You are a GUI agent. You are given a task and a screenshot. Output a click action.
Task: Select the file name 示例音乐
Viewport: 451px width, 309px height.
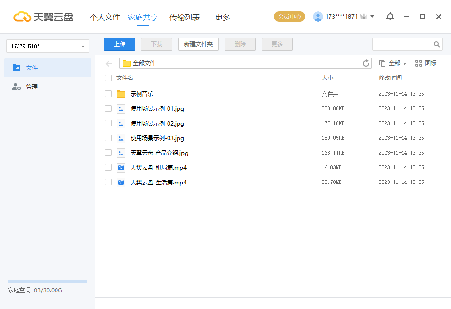tap(142, 94)
